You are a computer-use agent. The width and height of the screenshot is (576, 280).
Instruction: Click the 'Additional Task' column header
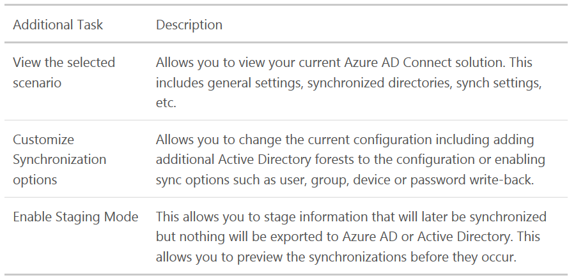pos(58,25)
